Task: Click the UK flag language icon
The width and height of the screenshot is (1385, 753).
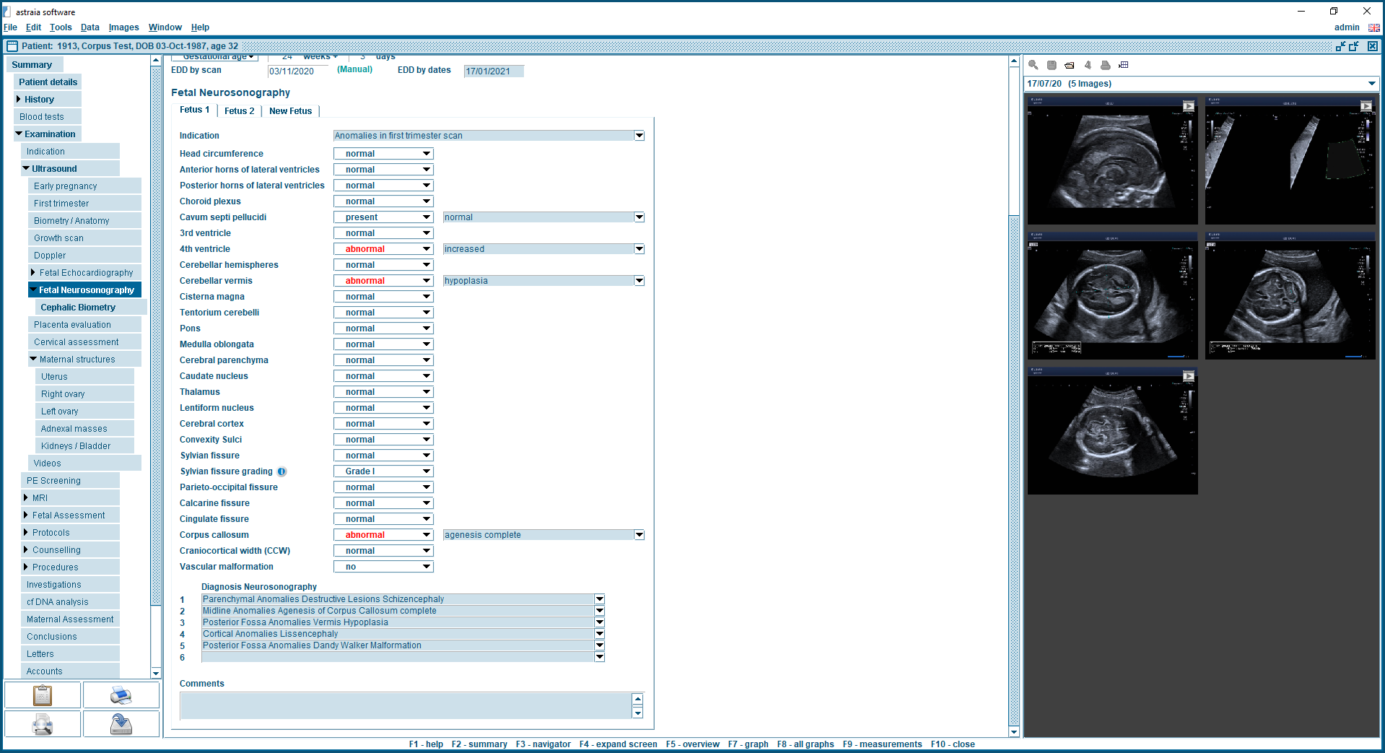Action: tap(1373, 27)
